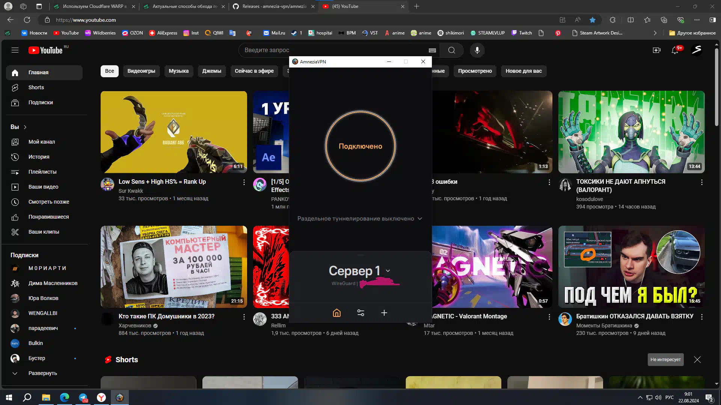This screenshot has width=721, height=405.
Task: Open Мой канал
Action: [44, 142]
